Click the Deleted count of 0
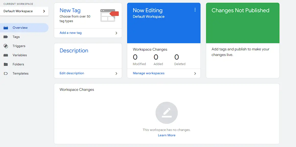The image size is (296, 147). pos(177,57)
